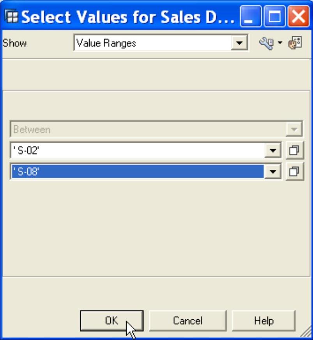Minimize the Select Values window
Image resolution: width=313 pixels, height=340 pixels.
click(251, 18)
